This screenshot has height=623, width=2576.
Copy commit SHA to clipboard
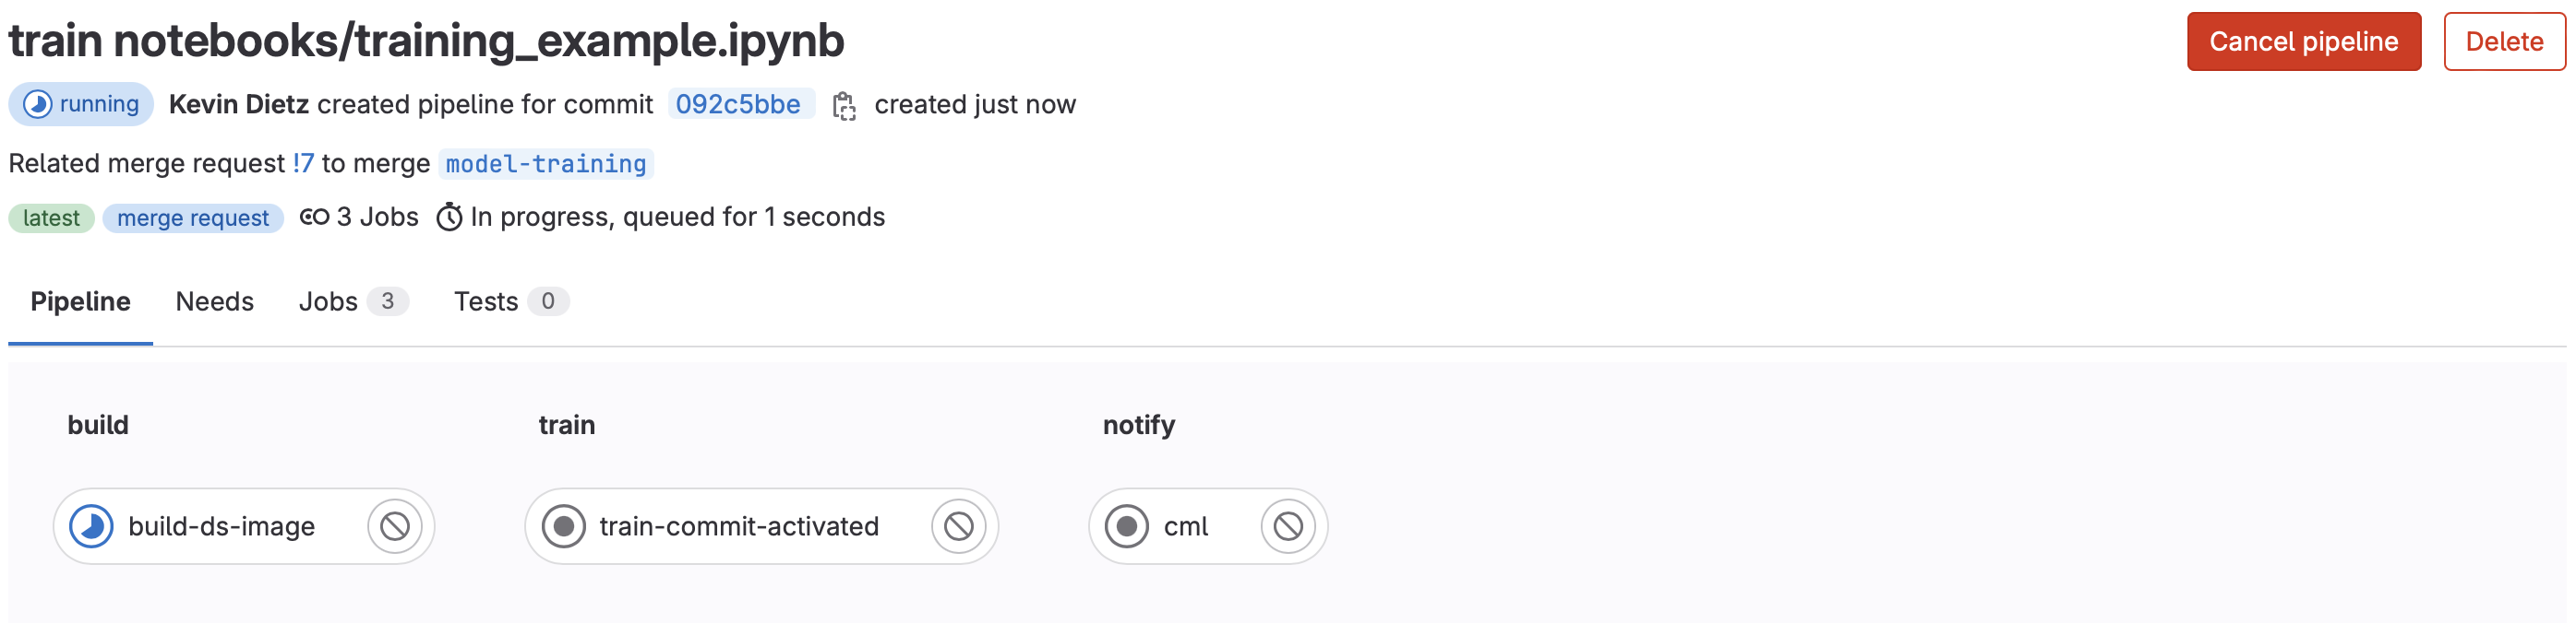(x=844, y=106)
